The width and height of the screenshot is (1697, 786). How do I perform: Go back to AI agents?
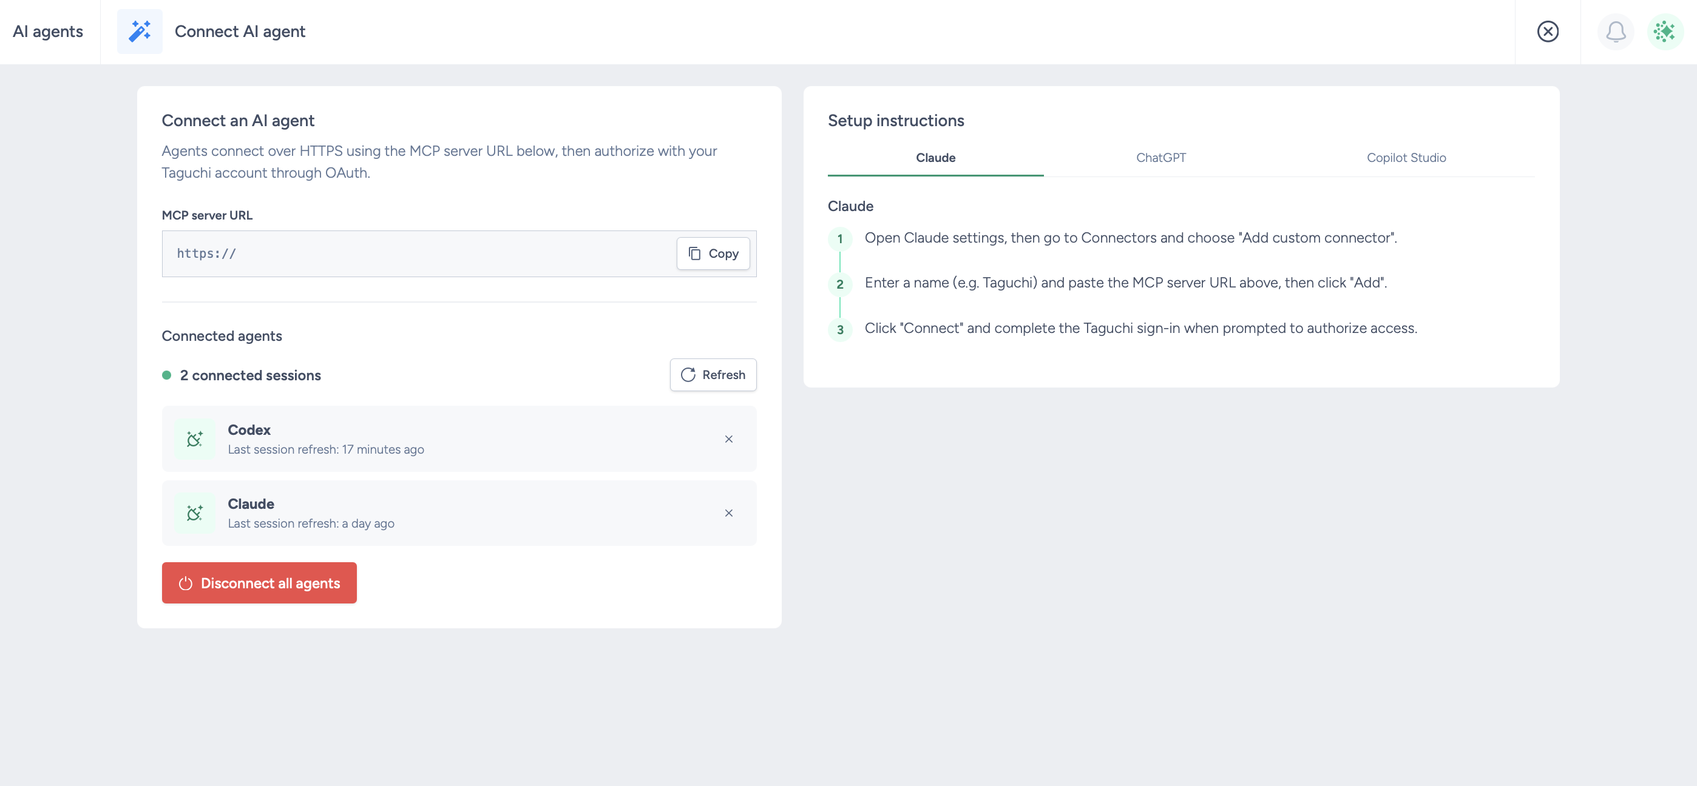click(48, 32)
